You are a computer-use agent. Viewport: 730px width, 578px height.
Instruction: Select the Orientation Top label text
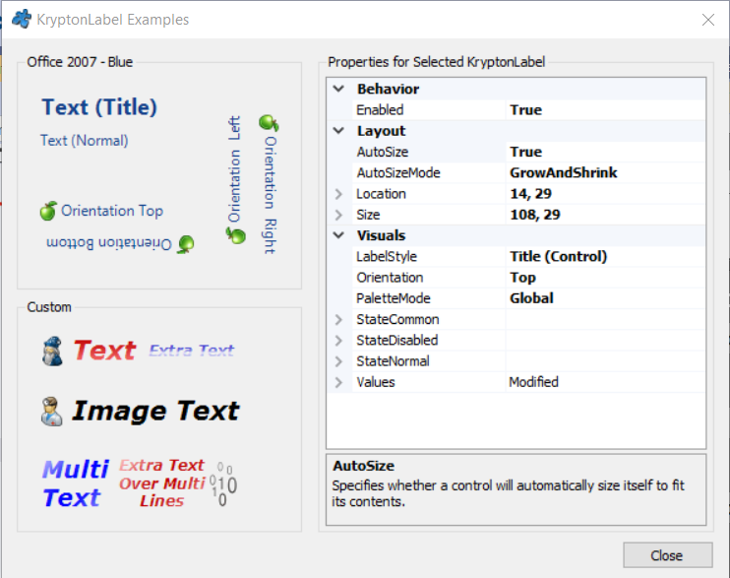point(112,211)
